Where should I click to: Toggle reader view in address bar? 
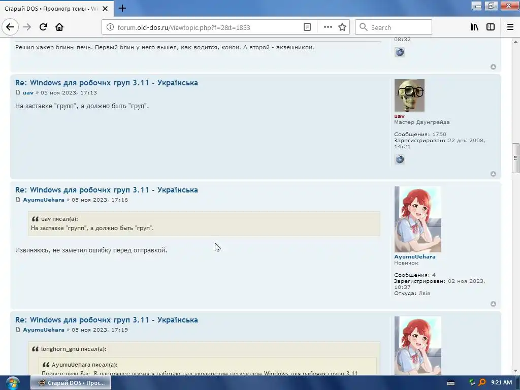coord(307,27)
